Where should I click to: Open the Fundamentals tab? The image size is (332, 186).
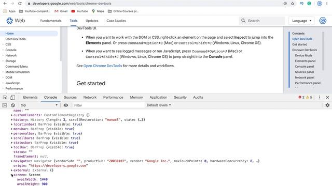click(x=51, y=21)
